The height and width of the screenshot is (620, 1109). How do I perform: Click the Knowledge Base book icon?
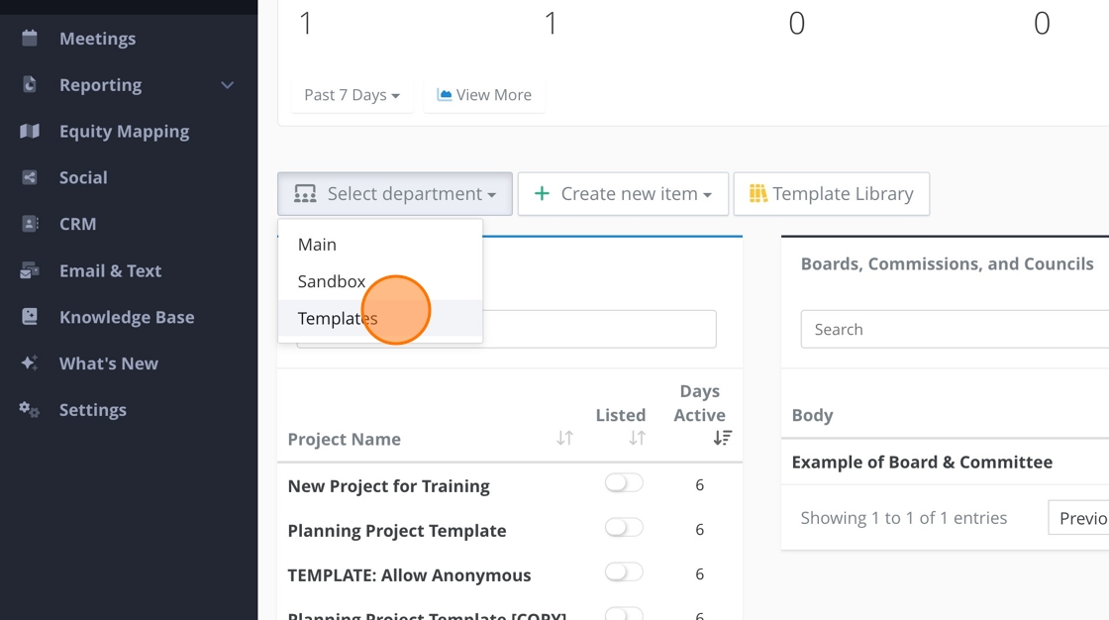point(30,317)
